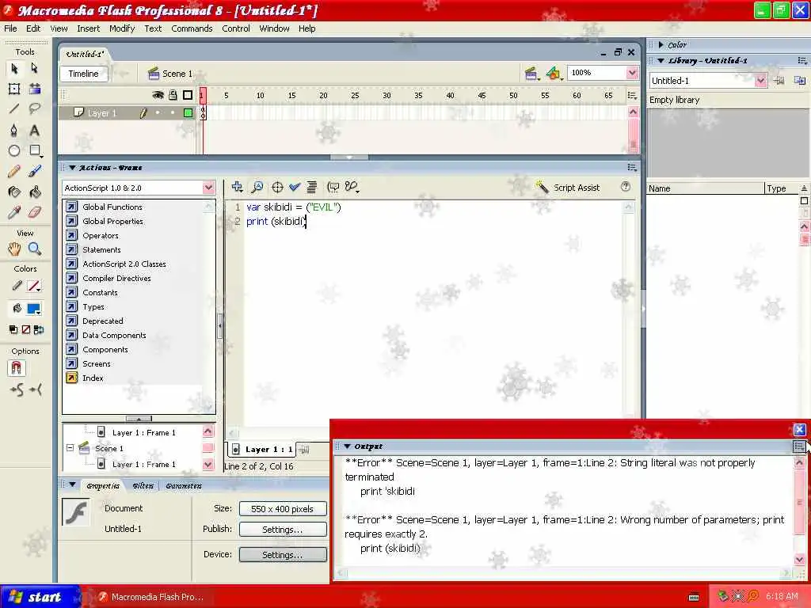This screenshot has height=608, width=811.
Task: Select the Line tool
Action: (14, 108)
